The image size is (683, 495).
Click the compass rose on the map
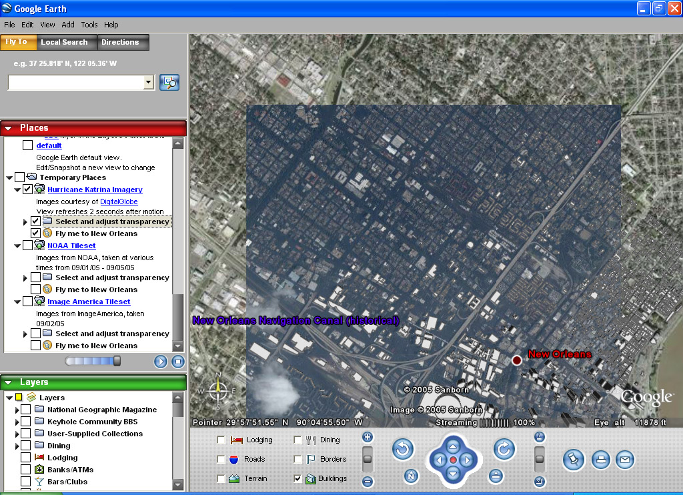point(218,390)
